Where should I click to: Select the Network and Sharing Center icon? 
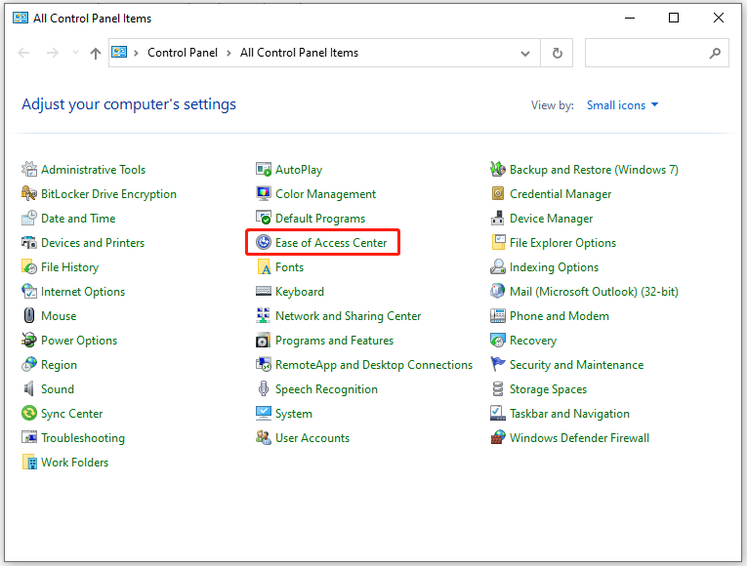(x=264, y=316)
